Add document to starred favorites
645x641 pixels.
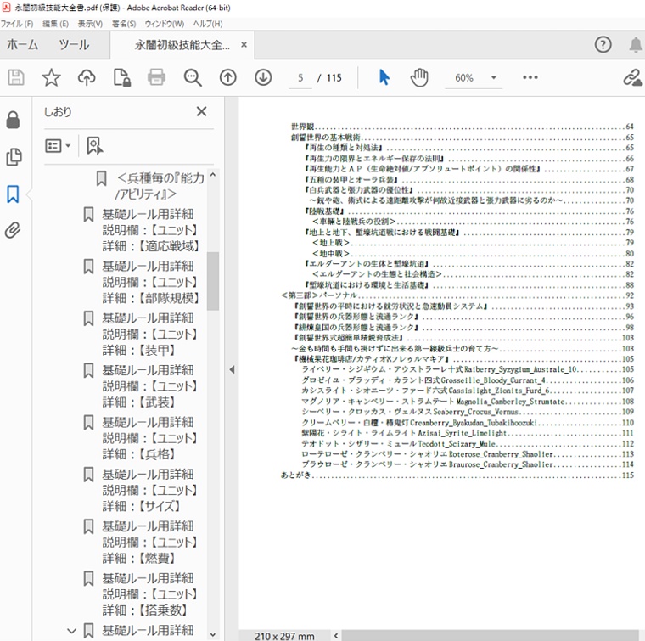pyautogui.click(x=52, y=77)
